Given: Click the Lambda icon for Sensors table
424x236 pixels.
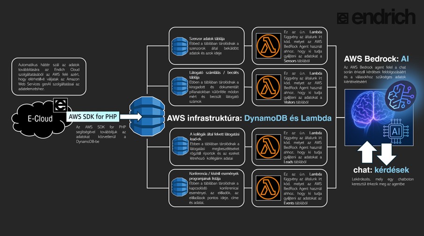Looking at the screenshot, I should click(268, 46).
